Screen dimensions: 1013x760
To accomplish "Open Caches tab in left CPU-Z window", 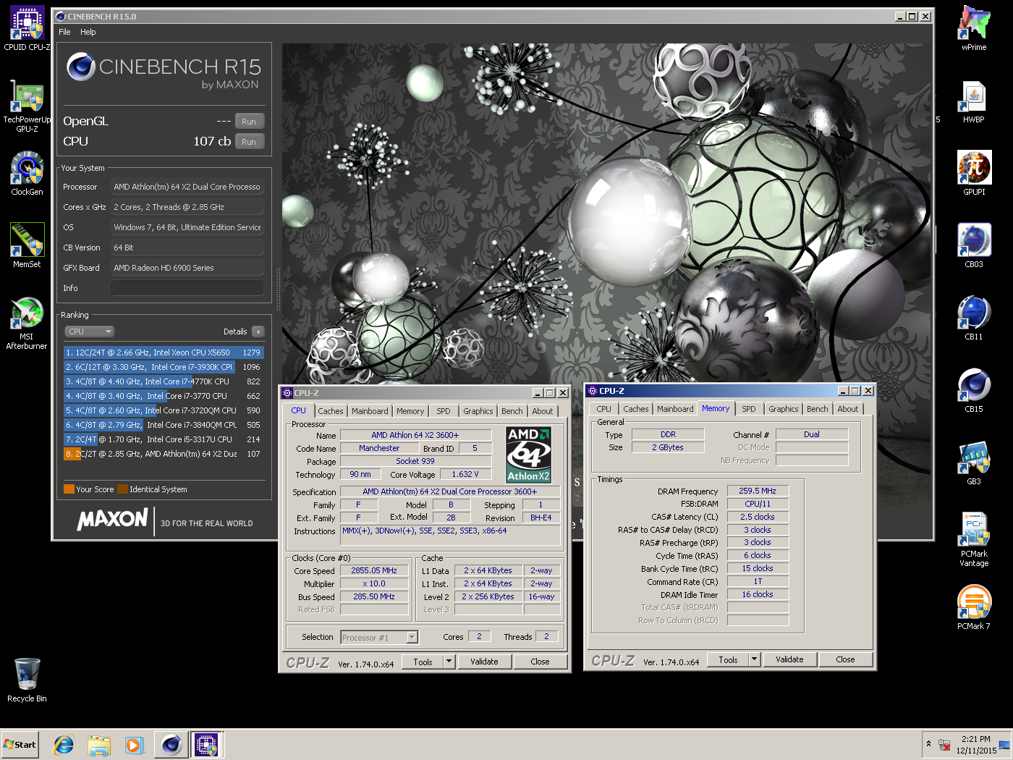I will pos(331,411).
